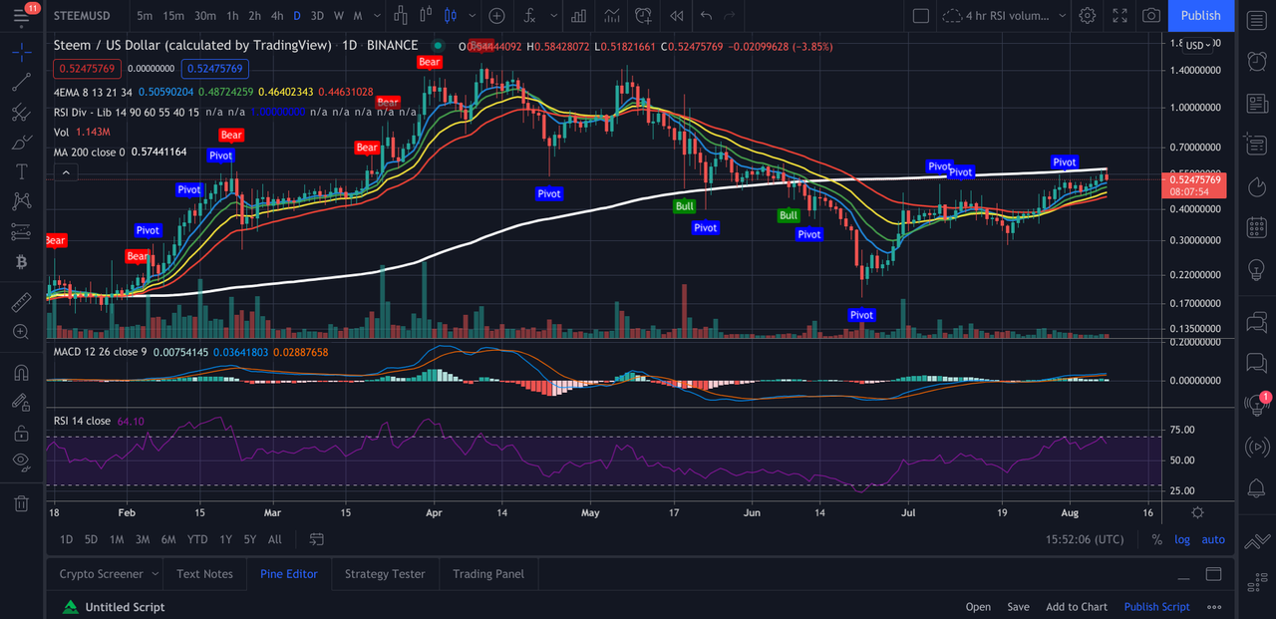The image size is (1276, 619).
Task: Open the Bitcoin icons tool
Action: 21,261
